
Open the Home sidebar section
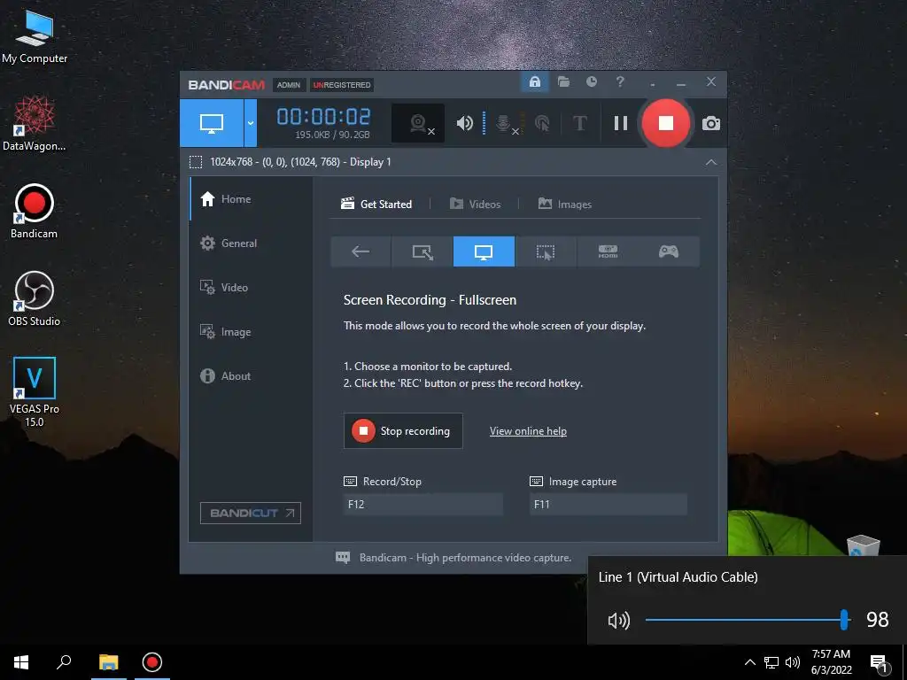[x=252, y=199]
